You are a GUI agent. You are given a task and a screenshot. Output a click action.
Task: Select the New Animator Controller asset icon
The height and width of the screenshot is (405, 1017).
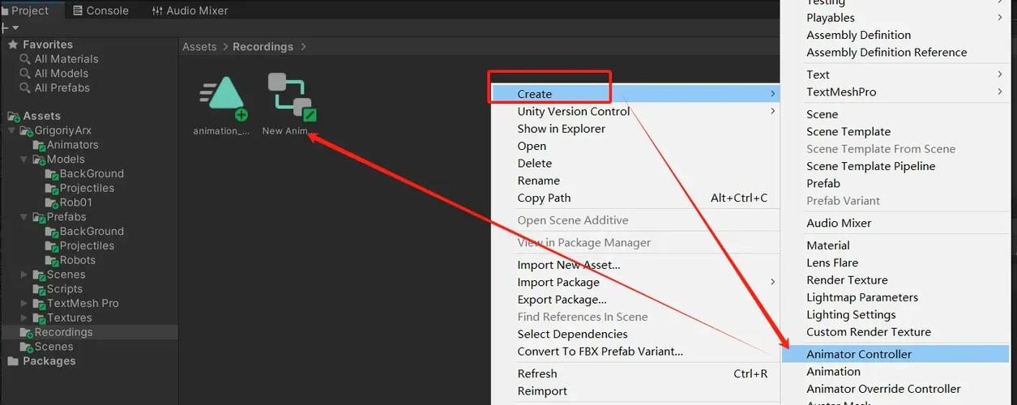(x=292, y=98)
